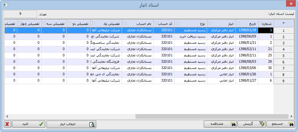Click the asterisk select-all grid corner
This screenshot has width=298, height=132.
(x=284, y=24)
